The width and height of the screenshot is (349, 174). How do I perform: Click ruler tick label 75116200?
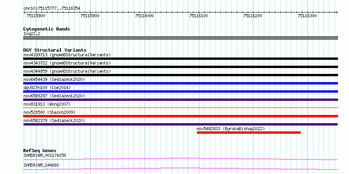[253, 16]
